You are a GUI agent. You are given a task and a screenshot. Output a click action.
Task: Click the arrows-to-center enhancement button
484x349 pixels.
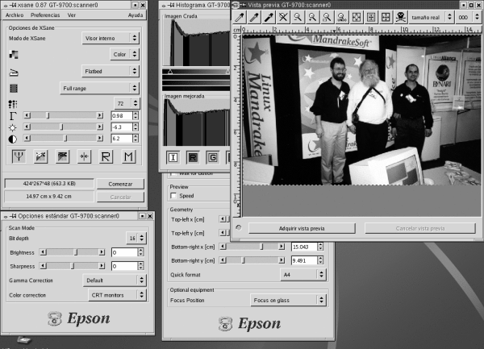(x=84, y=156)
